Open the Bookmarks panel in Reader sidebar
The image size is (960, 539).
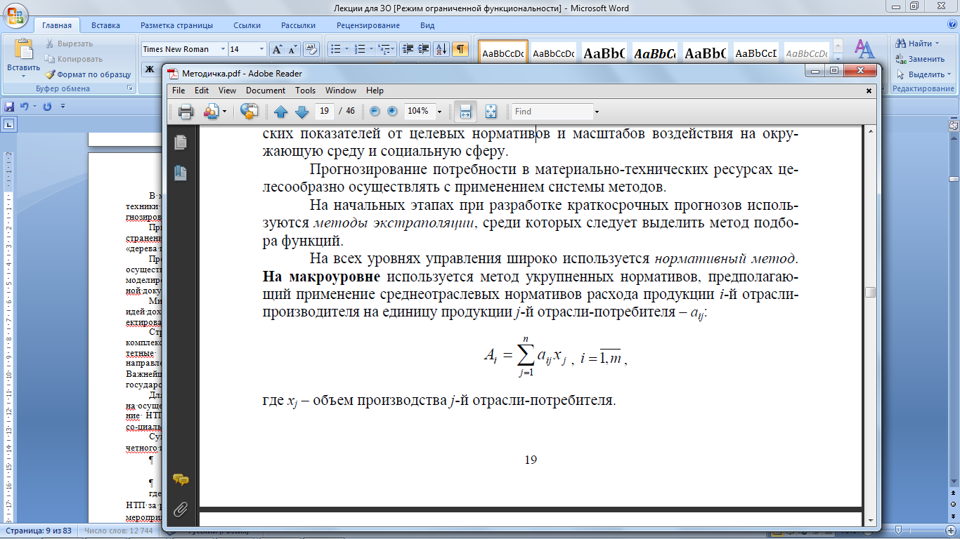coord(181,173)
